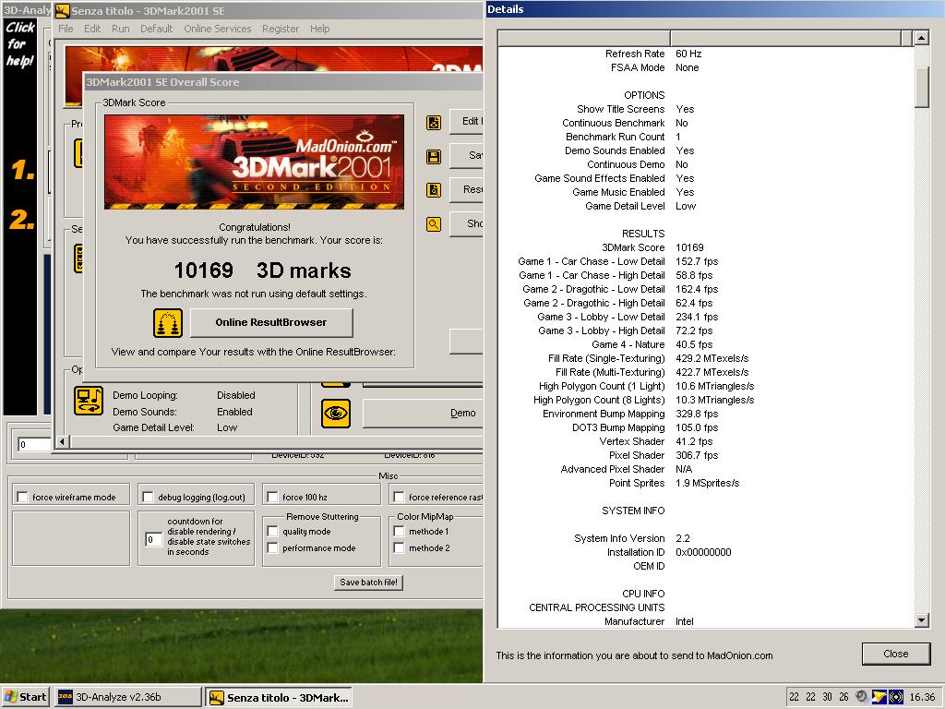This screenshot has height=709, width=945.
Task: Click the speaker volume tray icon
Action: (x=862, y=697)
